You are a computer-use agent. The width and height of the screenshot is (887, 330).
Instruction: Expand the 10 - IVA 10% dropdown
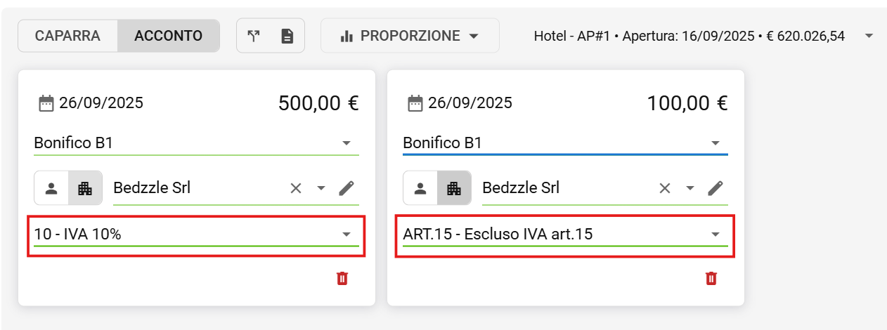tap(346, 235)
